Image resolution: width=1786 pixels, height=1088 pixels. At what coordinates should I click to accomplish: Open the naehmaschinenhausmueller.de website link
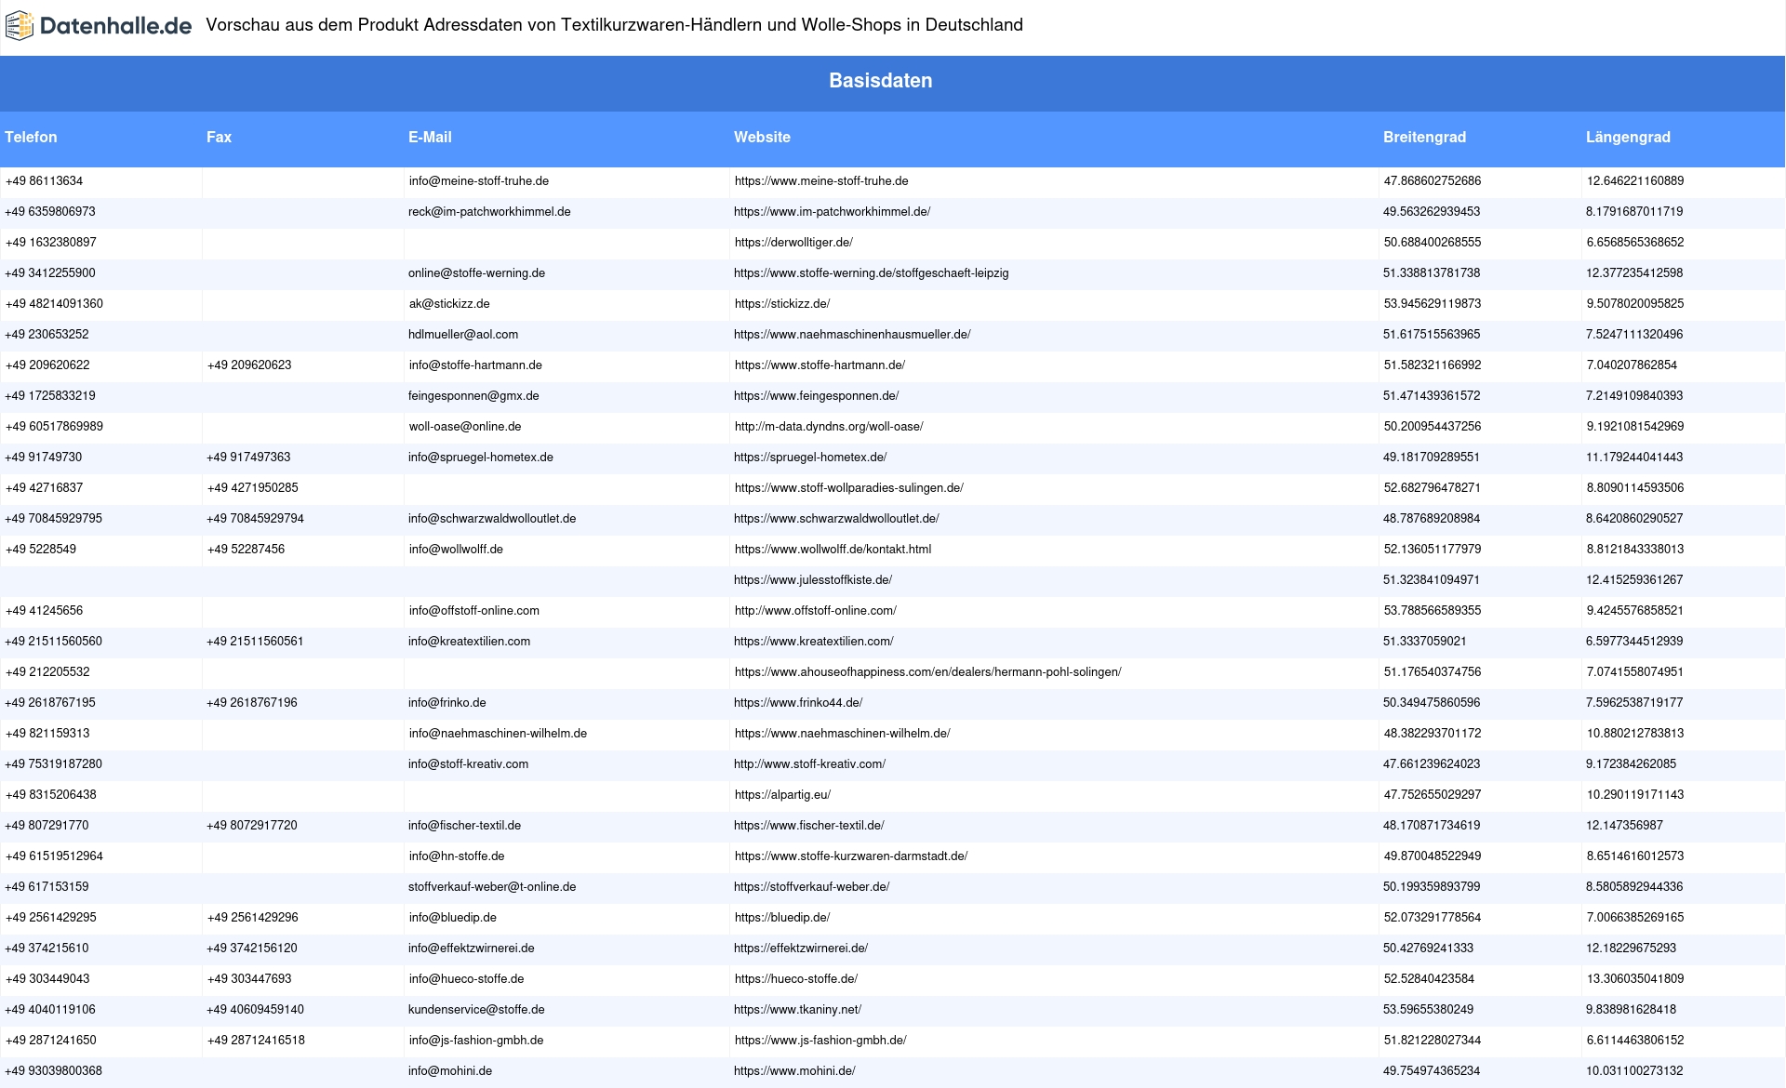852,335
